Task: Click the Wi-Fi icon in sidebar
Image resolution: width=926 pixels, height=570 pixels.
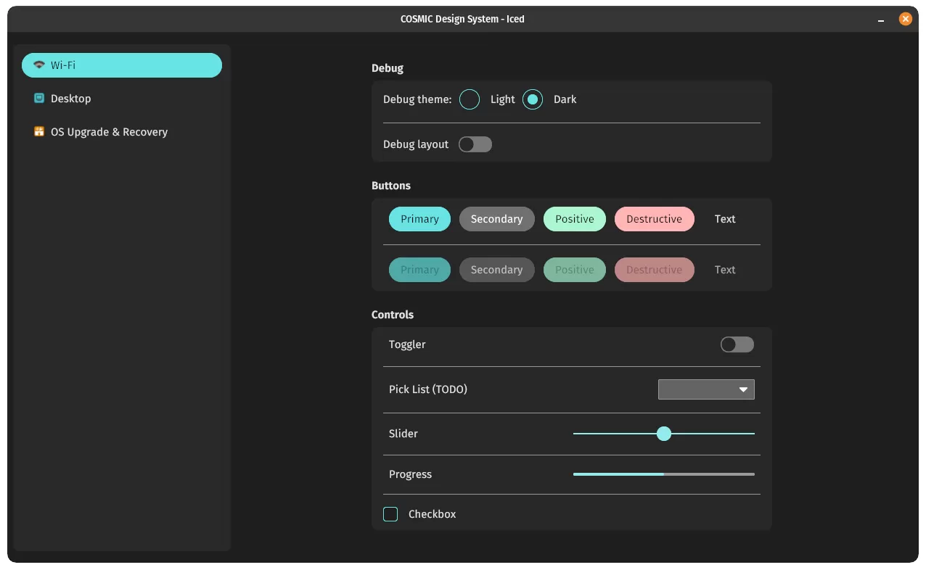Action: coord(39,65)
